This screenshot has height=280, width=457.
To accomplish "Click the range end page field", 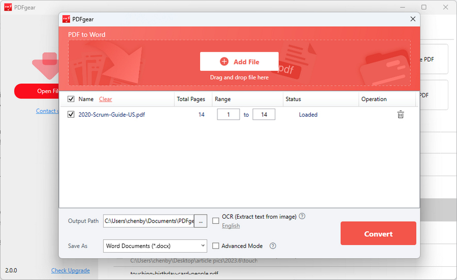I will click(264, 115).
